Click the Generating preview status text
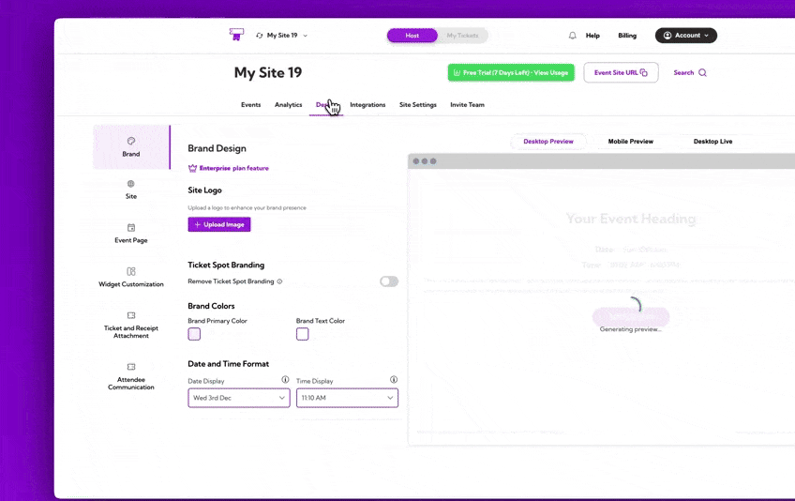 pyautogui.click(x=631, y=329)
